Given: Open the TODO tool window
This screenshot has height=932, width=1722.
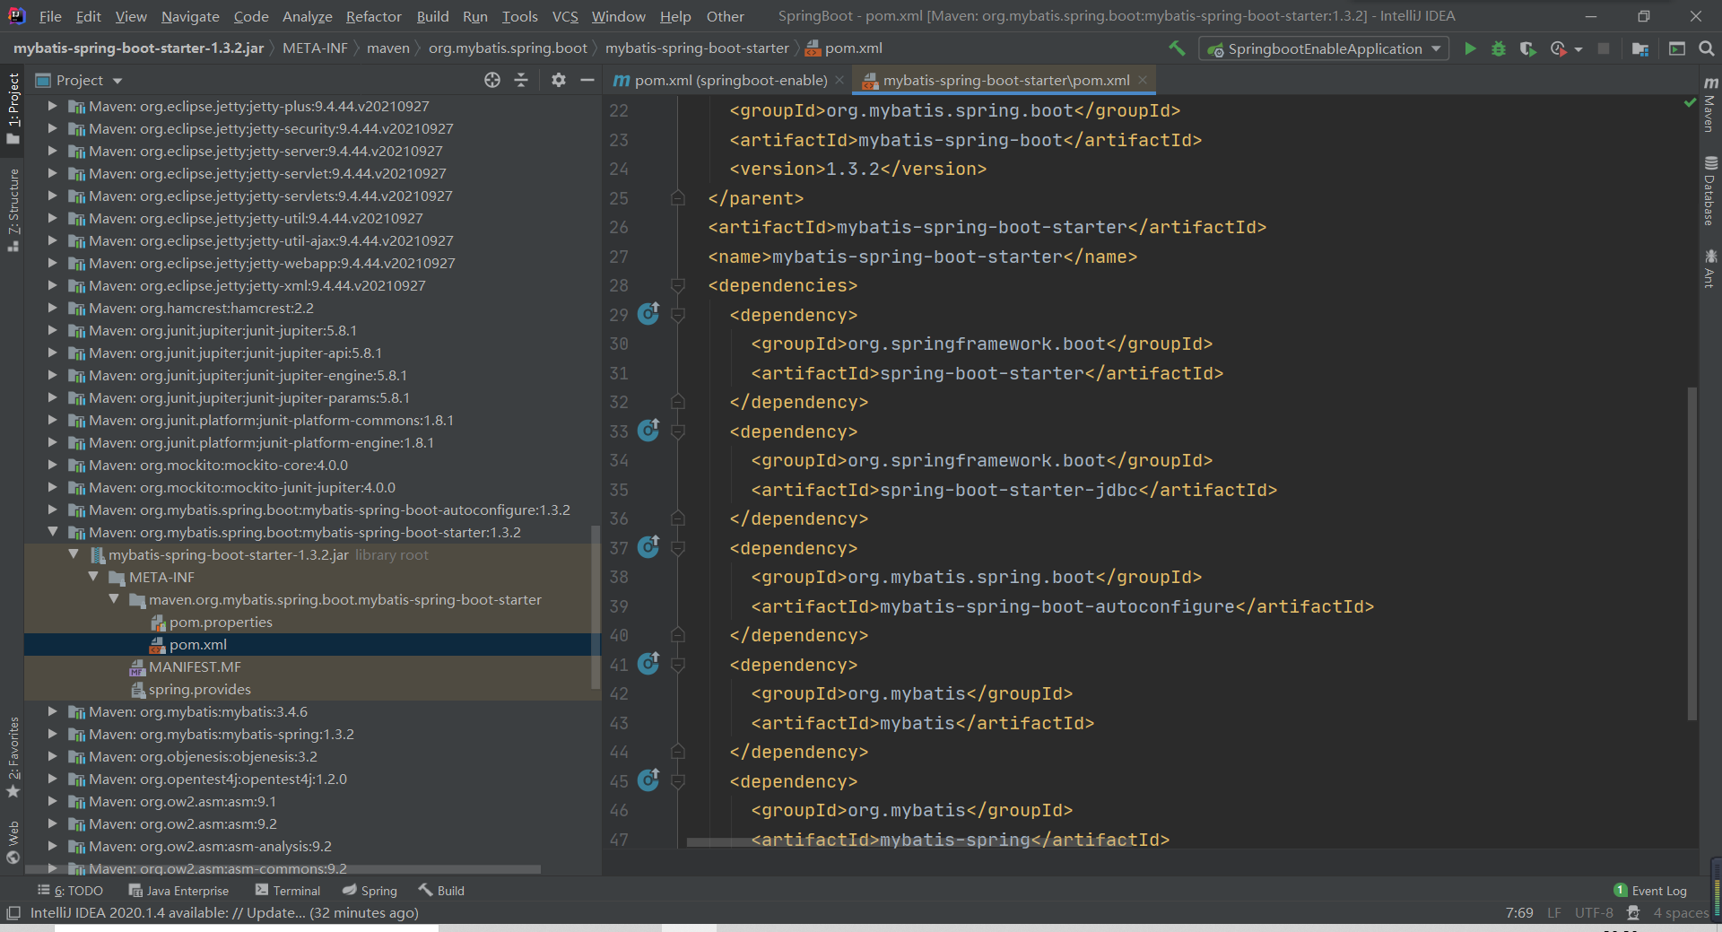Looking at the screenshot, I should coord(71,891).
